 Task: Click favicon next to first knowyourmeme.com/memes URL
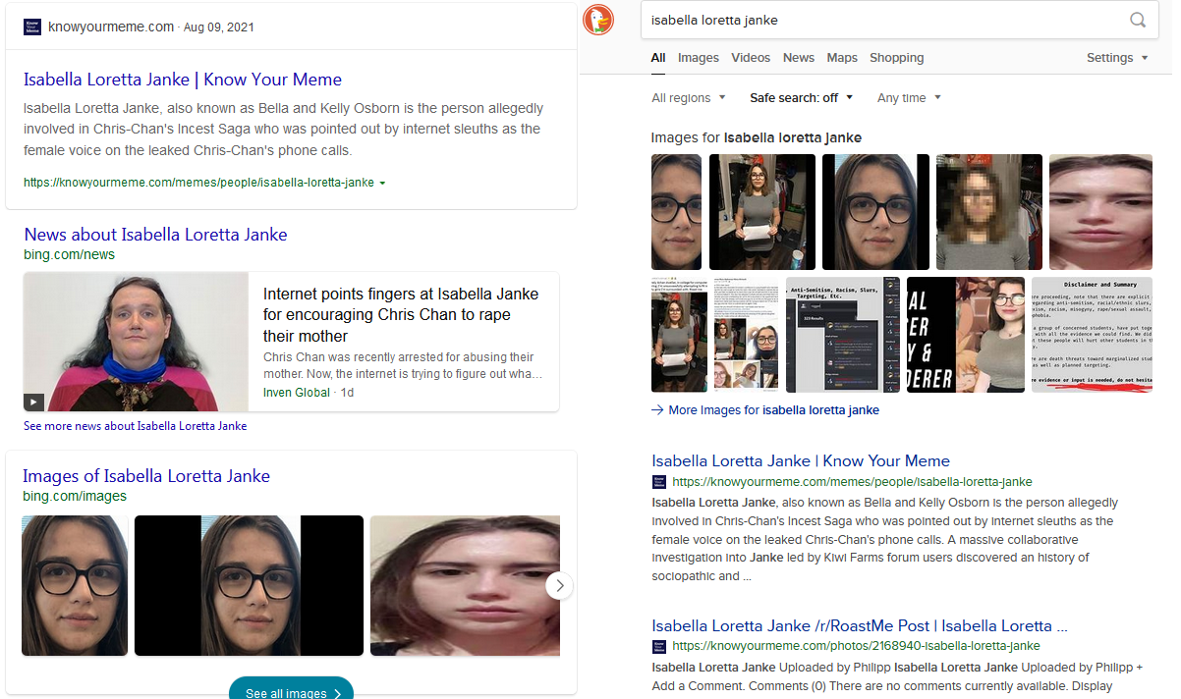pyautogui.click(x=659, y=482)
